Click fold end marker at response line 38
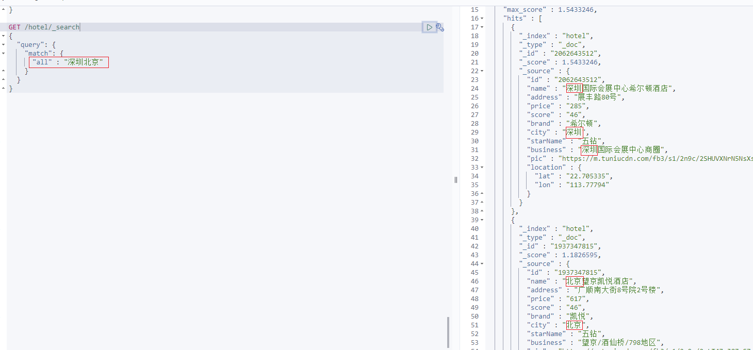Viewport: 753px width, 350px height. (482, 211)
